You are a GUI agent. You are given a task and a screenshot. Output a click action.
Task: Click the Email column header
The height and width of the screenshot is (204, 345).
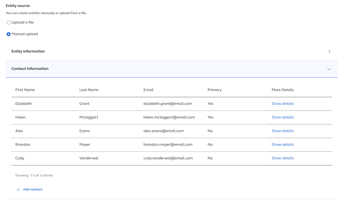coord(149,90)
